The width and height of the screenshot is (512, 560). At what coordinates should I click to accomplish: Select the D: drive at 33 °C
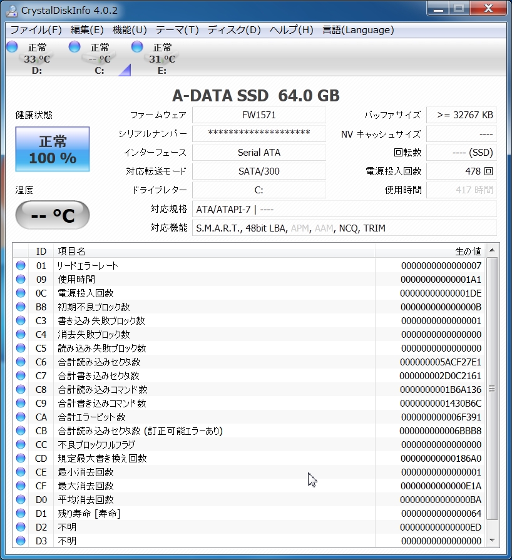(37, 59)
